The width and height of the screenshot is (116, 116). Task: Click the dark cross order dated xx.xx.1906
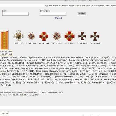82,36
